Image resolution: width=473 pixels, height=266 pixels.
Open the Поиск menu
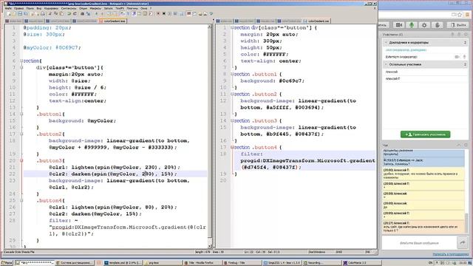[30, 8]
